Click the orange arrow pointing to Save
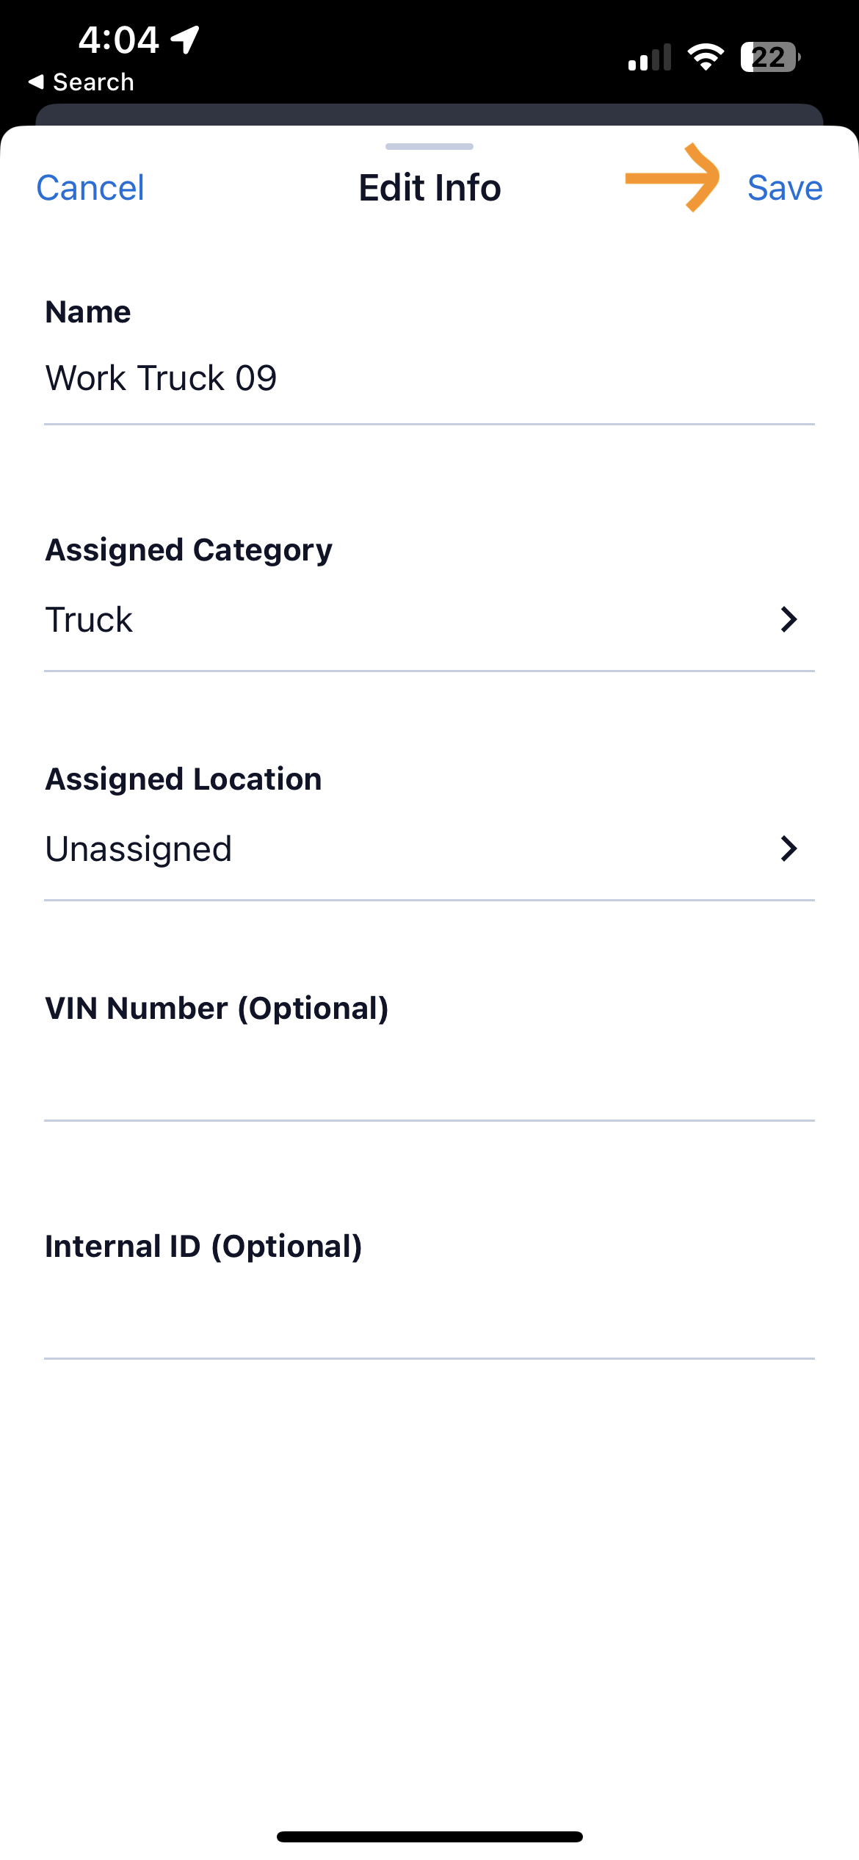This screenshot has height=1860, width=859. point(673,178)
